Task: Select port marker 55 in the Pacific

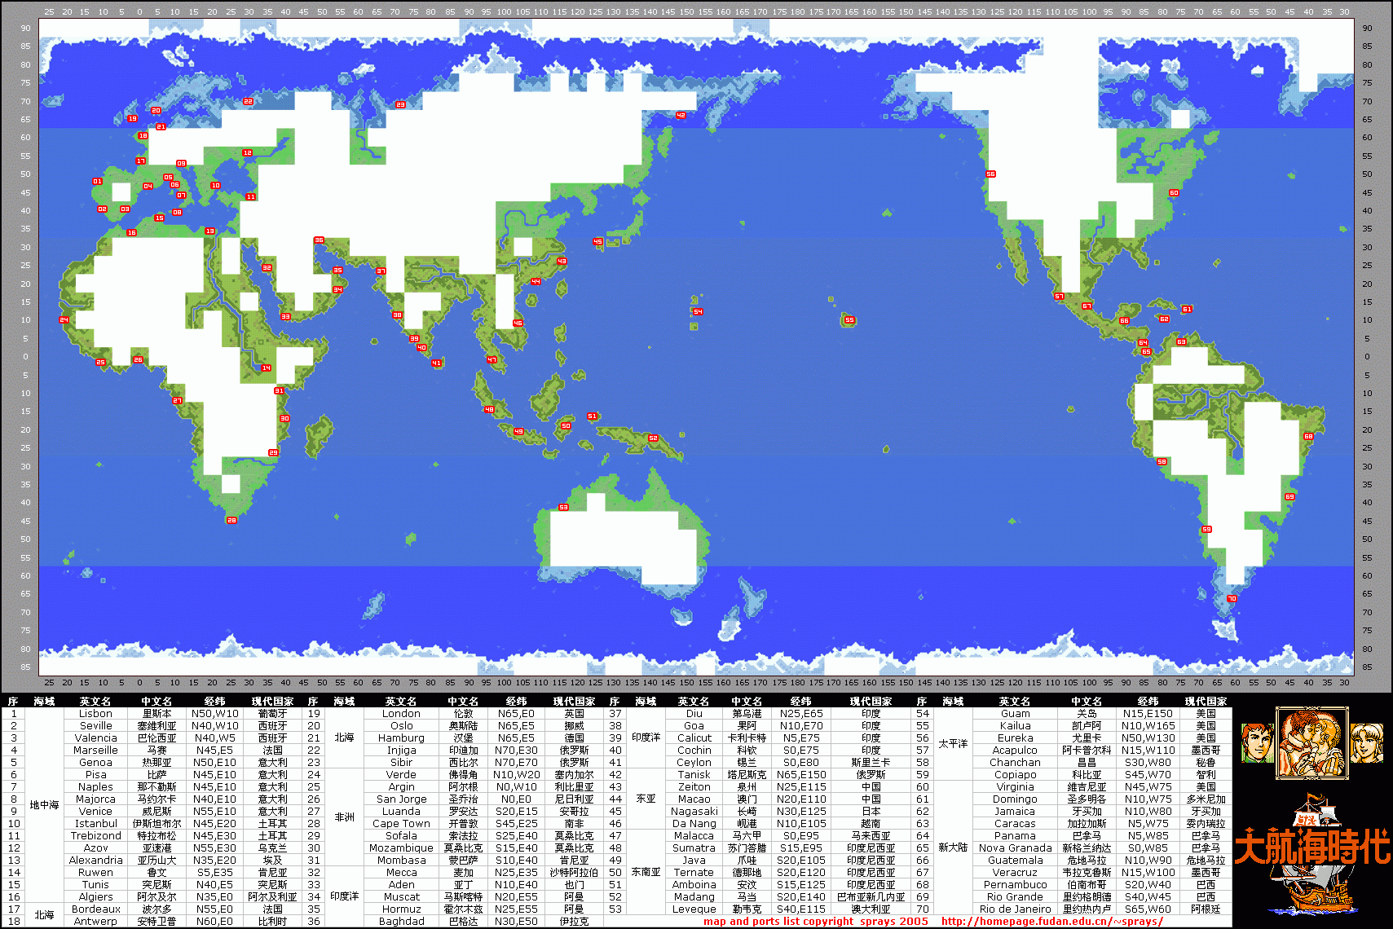Action: click(849, 320)
